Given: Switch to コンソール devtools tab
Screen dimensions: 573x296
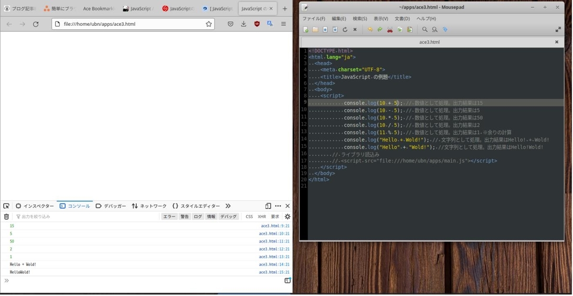Looking at the screenshot, I should point(75,206).
